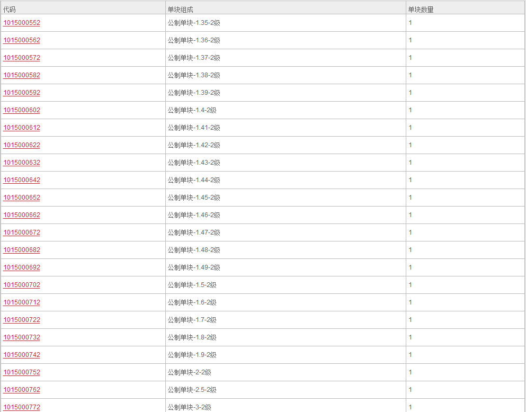The height and width of the screenshot is (412, 526).
Task: Open code link 1015000722
Action: coord(22,319)
